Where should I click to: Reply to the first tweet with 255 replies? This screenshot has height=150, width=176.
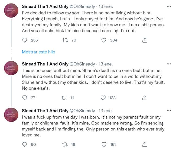[25, 40]
